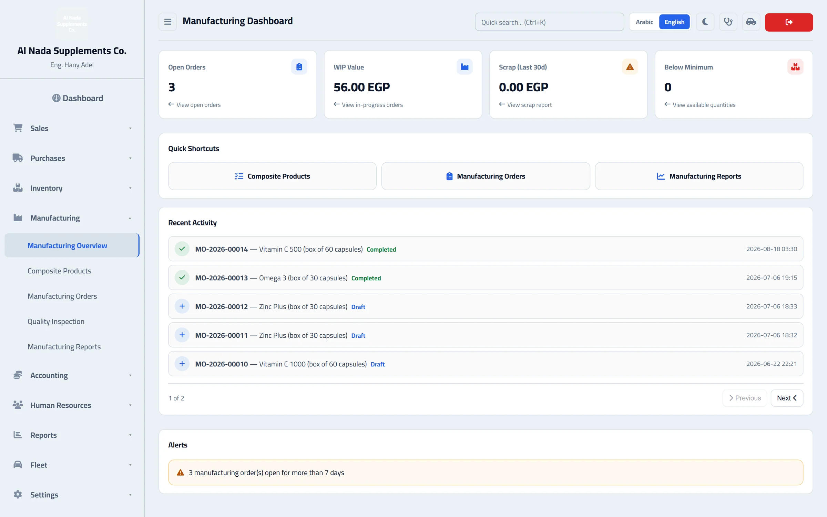Toggle dark mode moon icon
827x517 pixels.
pyautogui.click(x=705, y=22)
